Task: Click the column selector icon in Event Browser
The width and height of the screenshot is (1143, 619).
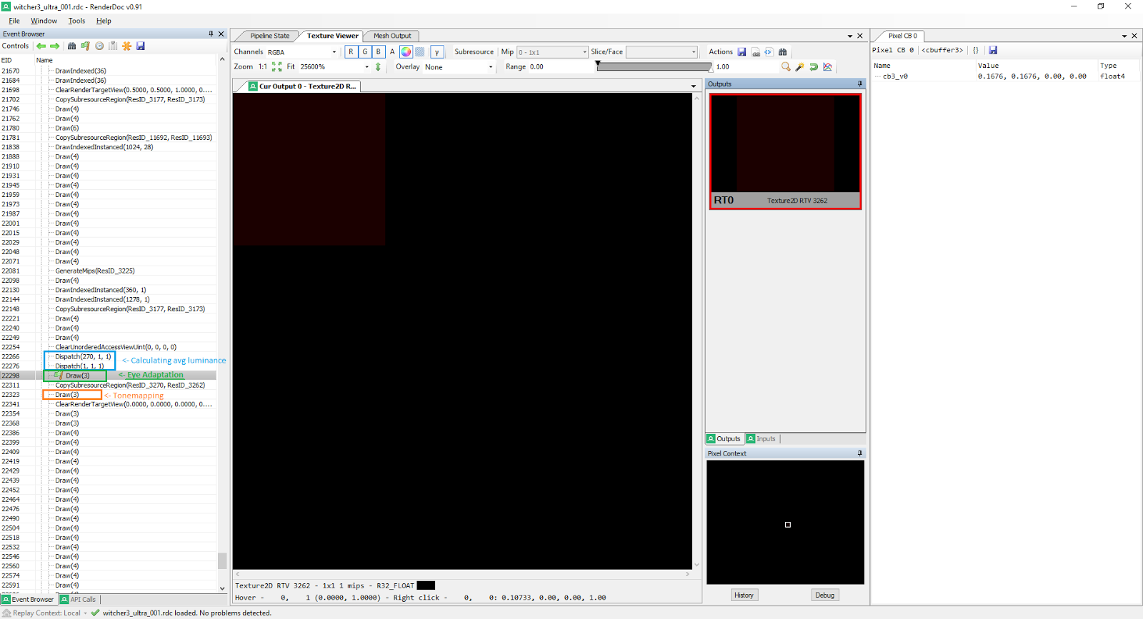Action: [x=113, y=46]
